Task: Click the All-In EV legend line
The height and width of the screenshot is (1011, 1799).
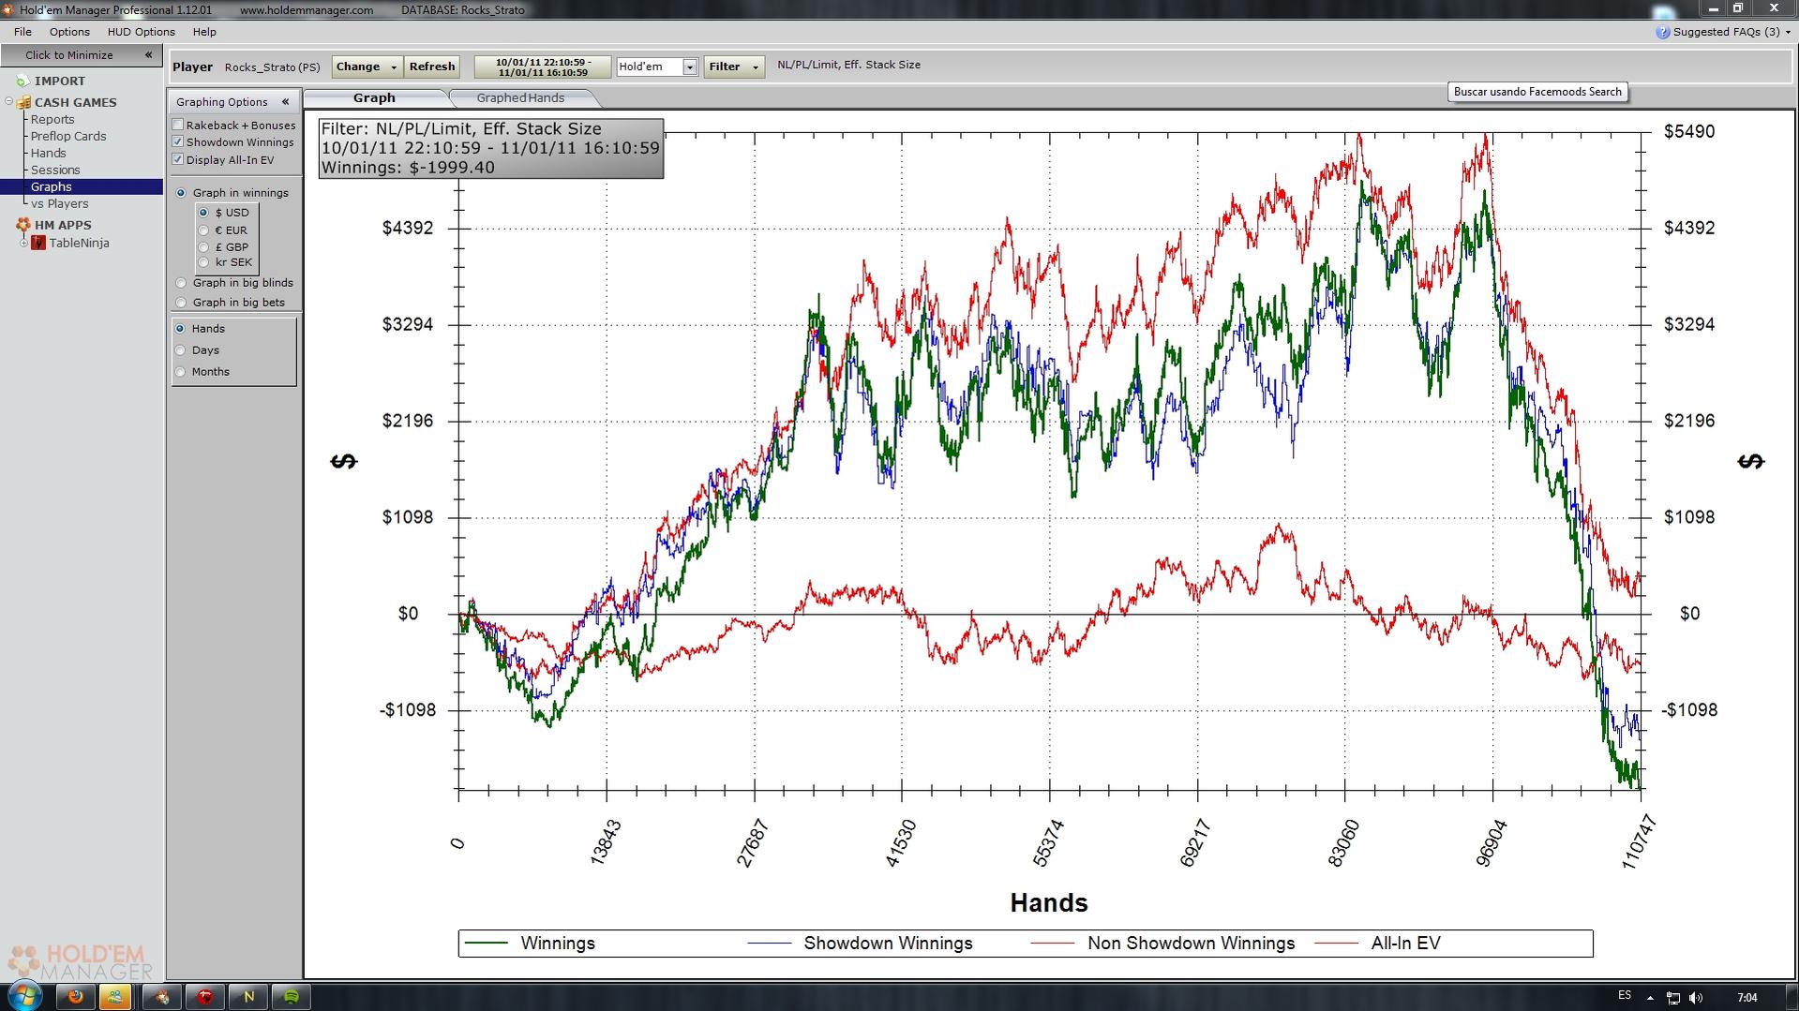Action: tap(1337, 944)
